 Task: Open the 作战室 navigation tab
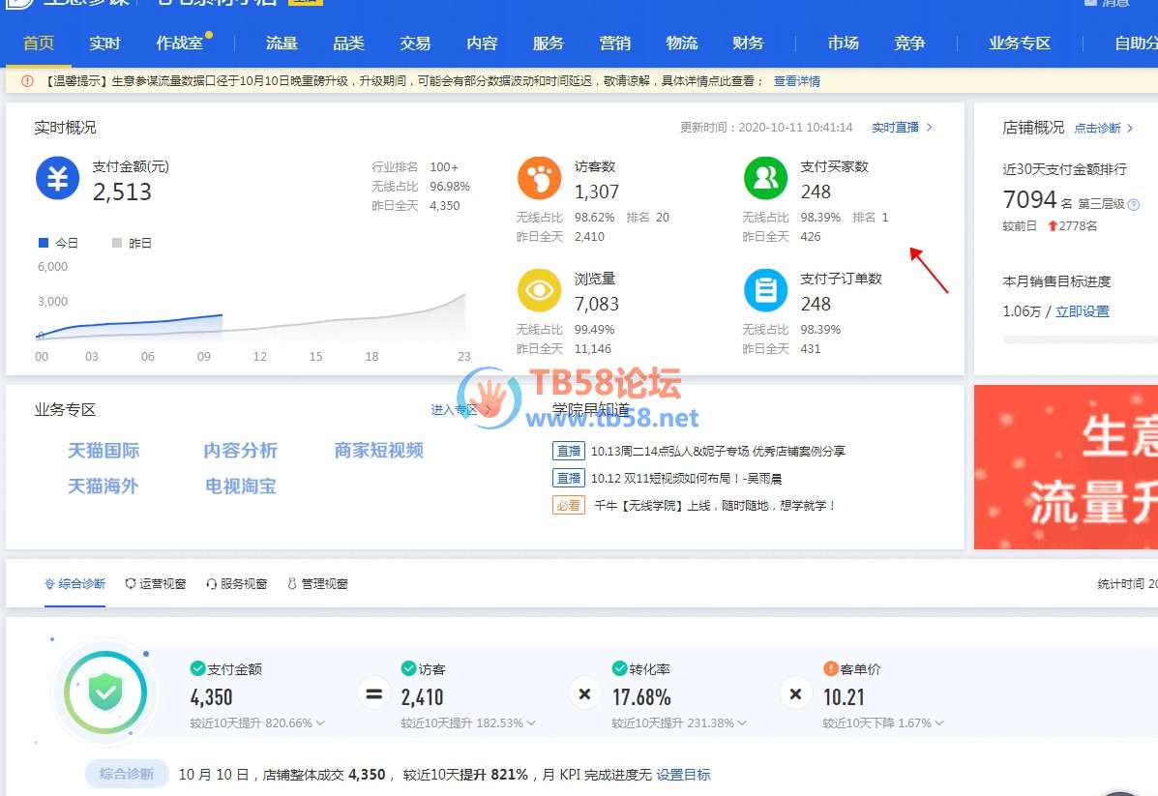point(180,43)
